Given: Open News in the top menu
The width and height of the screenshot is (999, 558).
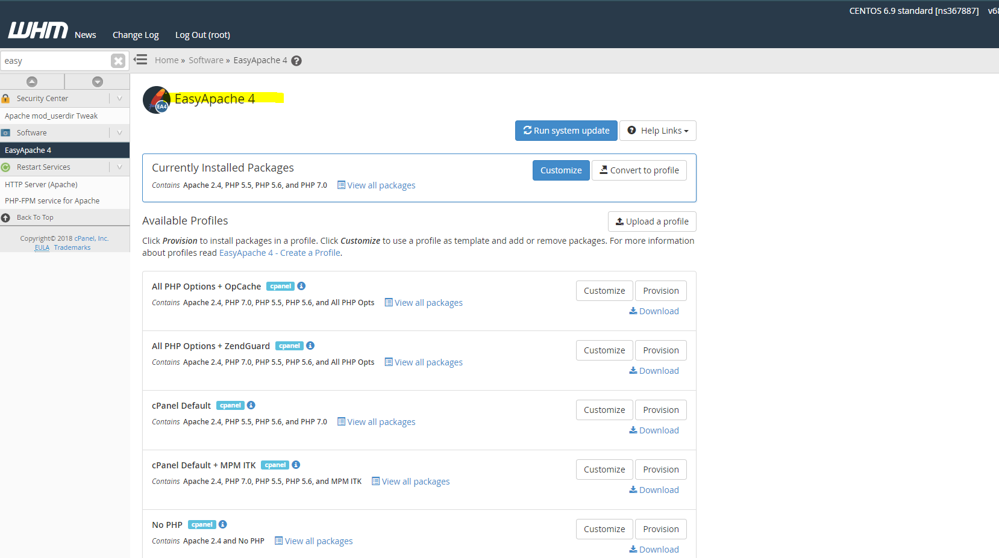Looking at the screenshot, I should tap(86, 35).
